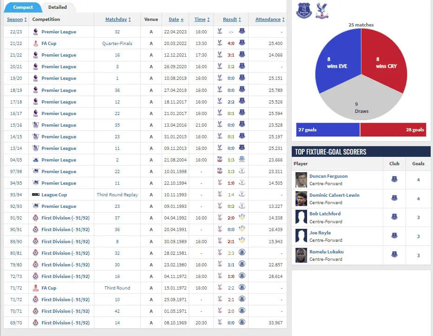Click the Everton club icon beside Romelu Lukaku
The height and width of the screenshot is (336, 433).
tap(394, 255)
